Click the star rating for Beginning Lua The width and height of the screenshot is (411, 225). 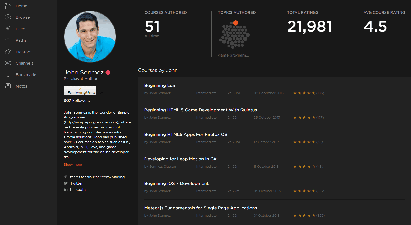[304, 93]
